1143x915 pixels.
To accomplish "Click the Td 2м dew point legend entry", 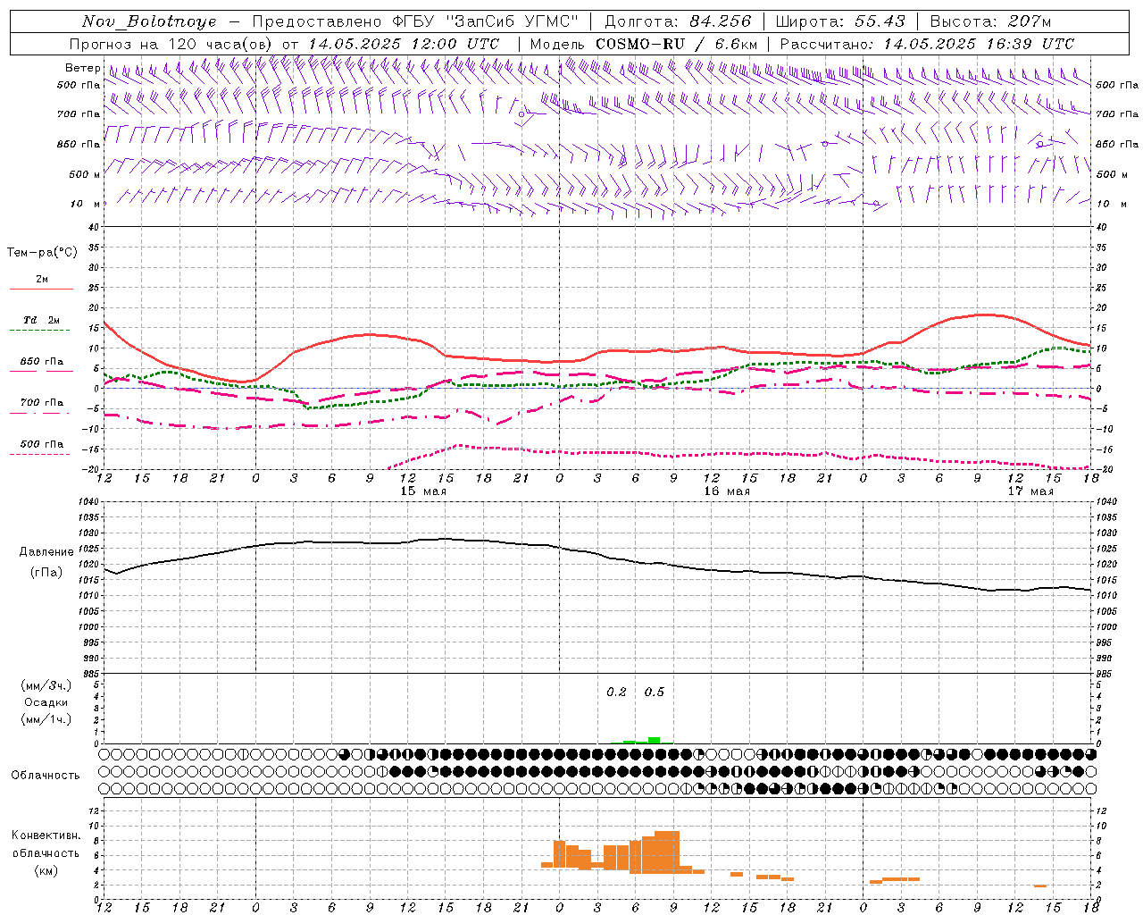I will pos(42,320).
